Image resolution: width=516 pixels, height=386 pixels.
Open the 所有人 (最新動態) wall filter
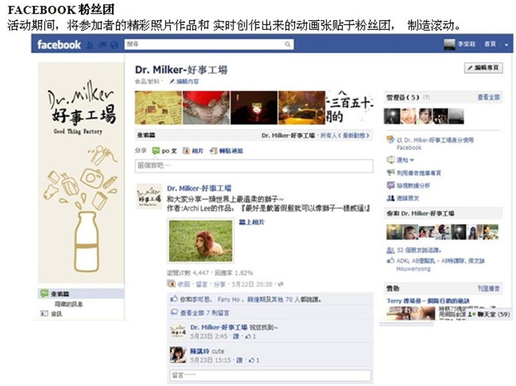pyautogui.click(x=345, y=136)
